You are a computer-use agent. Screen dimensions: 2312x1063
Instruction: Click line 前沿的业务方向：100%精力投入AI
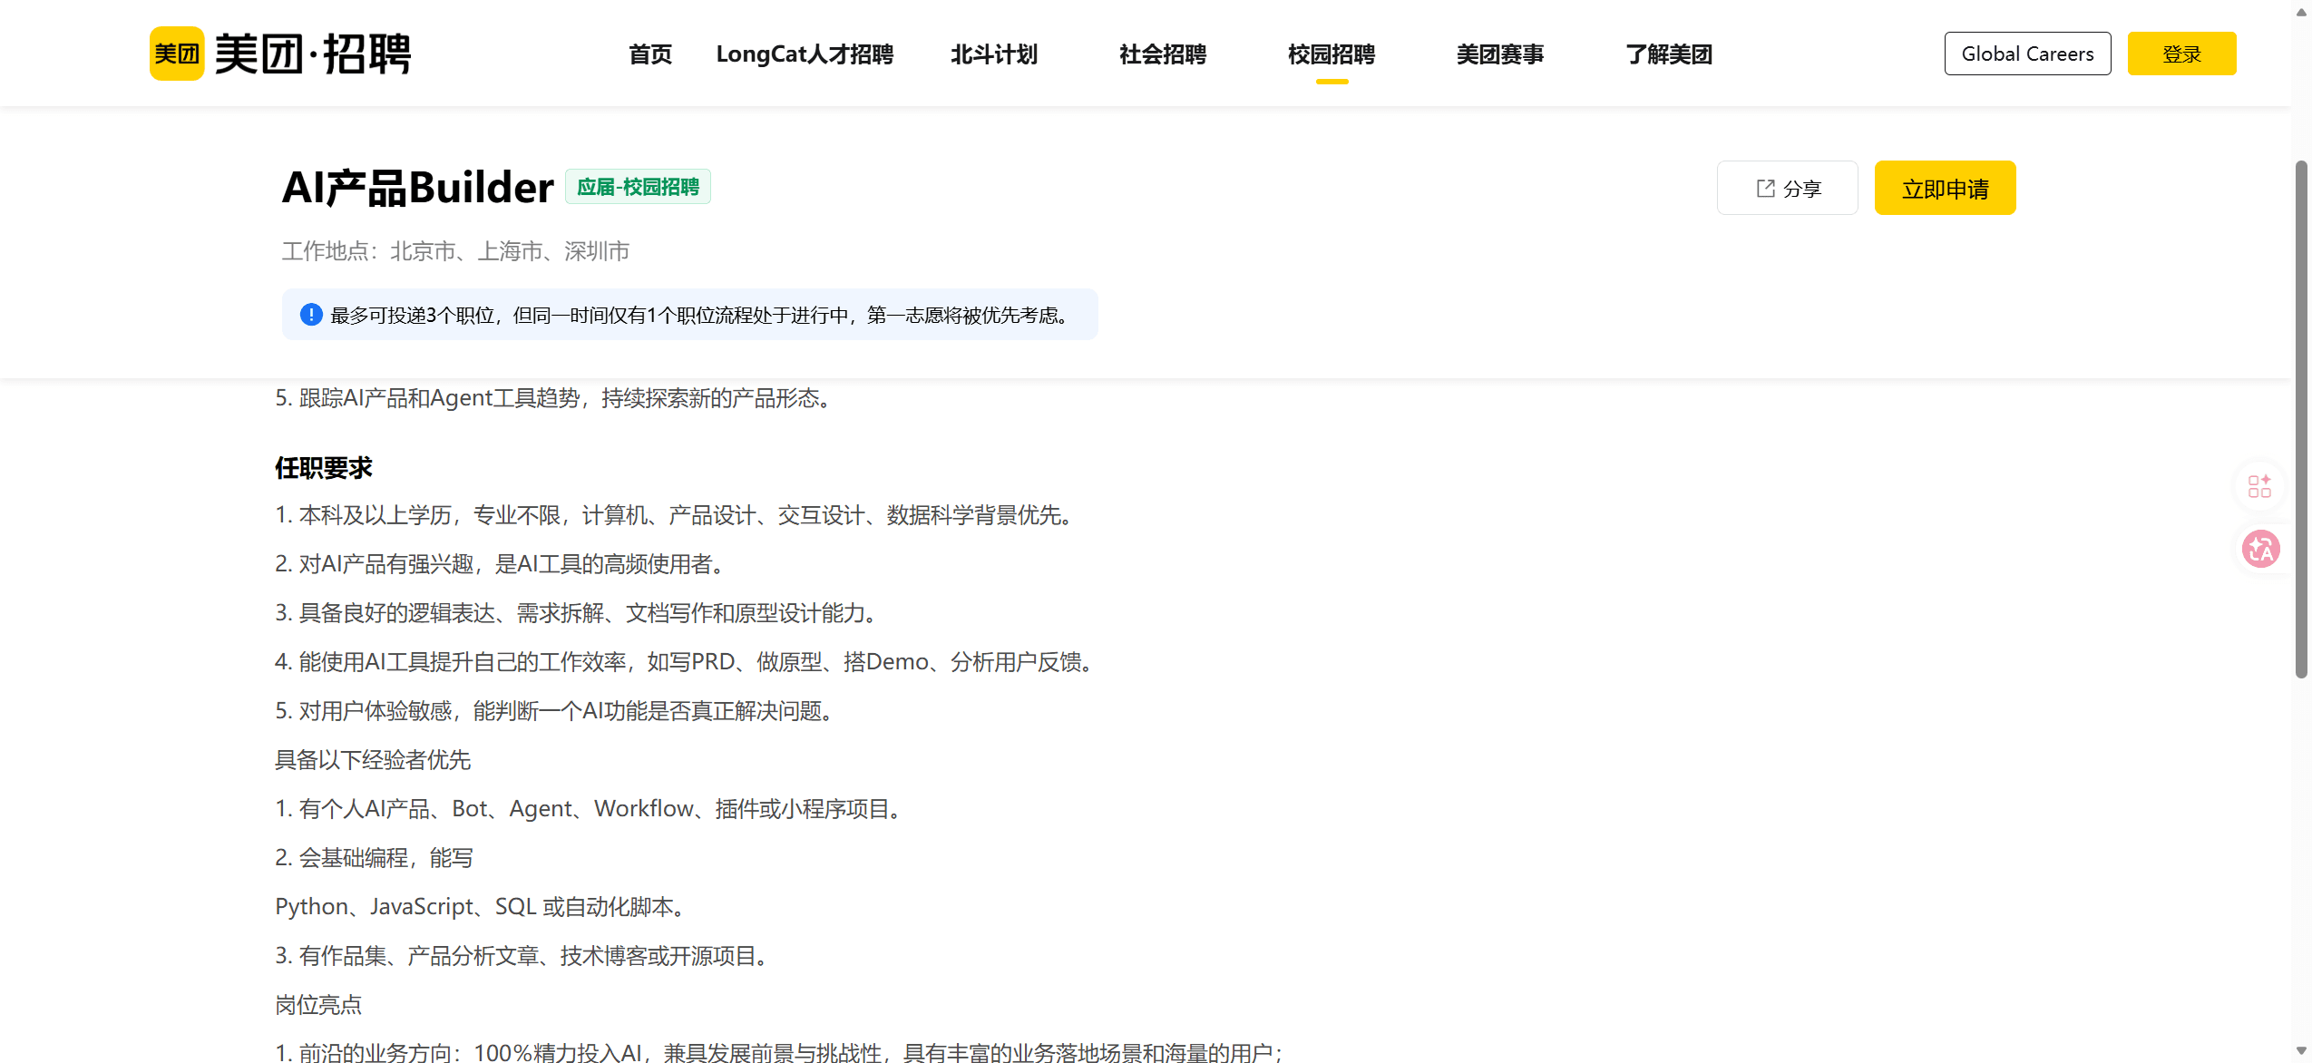tap(780, 1052)
